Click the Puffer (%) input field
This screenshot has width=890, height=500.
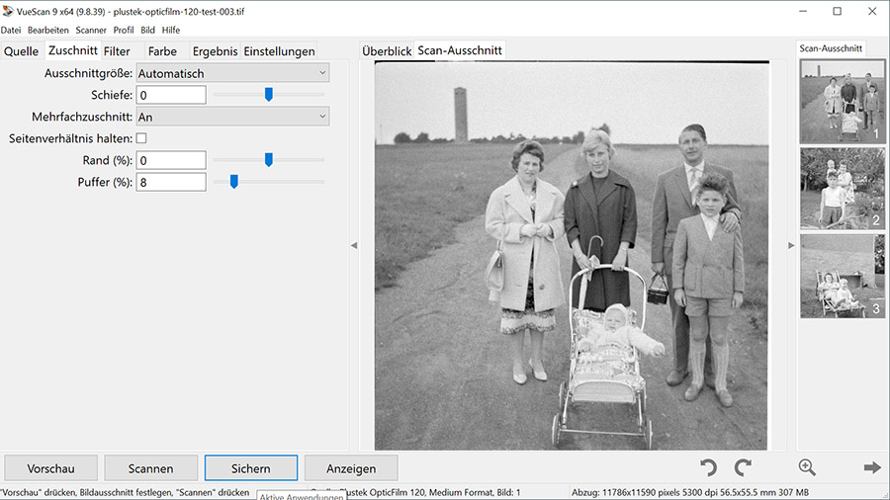click(171, 182)
